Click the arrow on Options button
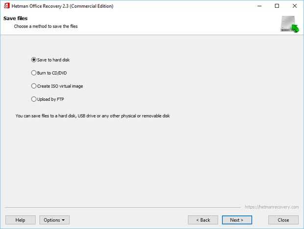The image size is (304, 229). pos(64,220)
